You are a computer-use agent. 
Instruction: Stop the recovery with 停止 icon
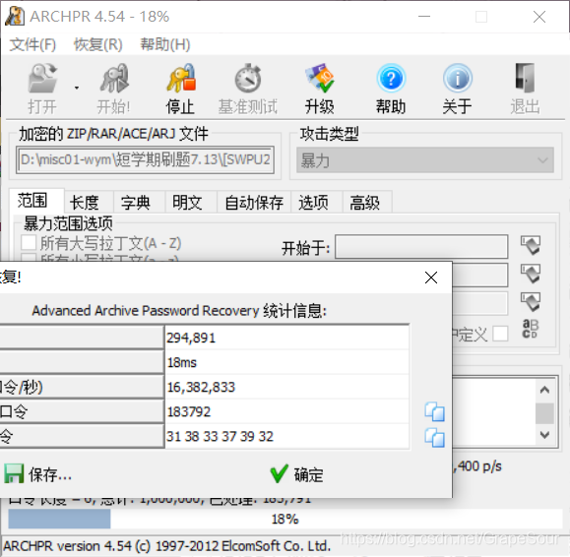click(x=181, y=78)
